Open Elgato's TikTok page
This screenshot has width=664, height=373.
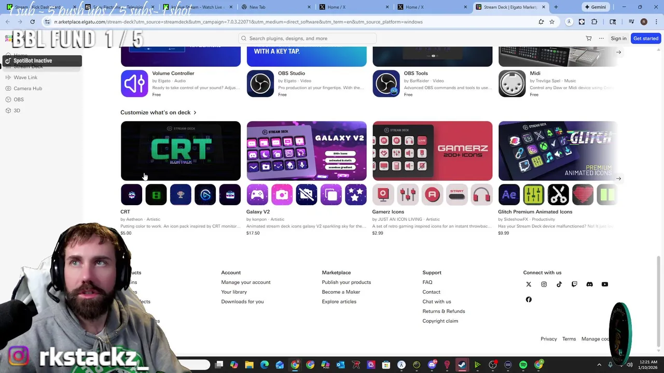[x=559, y=284]
